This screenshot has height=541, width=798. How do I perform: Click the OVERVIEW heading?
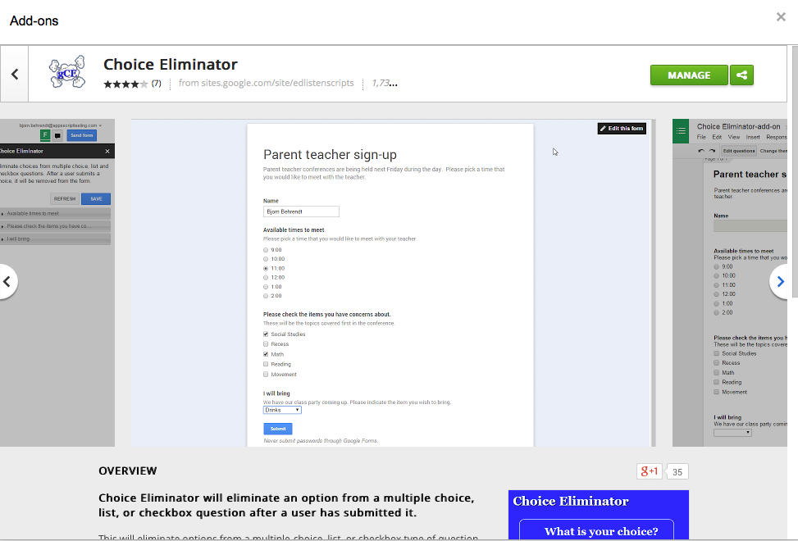pyautogui.click(x=128, y=471)
